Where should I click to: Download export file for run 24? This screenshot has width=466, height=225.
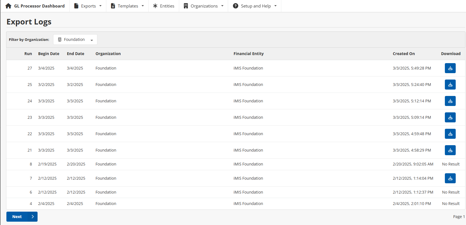pyautogui.click(x=450, y=101)
